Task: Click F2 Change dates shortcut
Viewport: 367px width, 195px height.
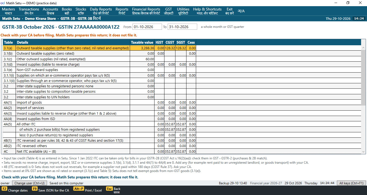Action: coord(15,190)
